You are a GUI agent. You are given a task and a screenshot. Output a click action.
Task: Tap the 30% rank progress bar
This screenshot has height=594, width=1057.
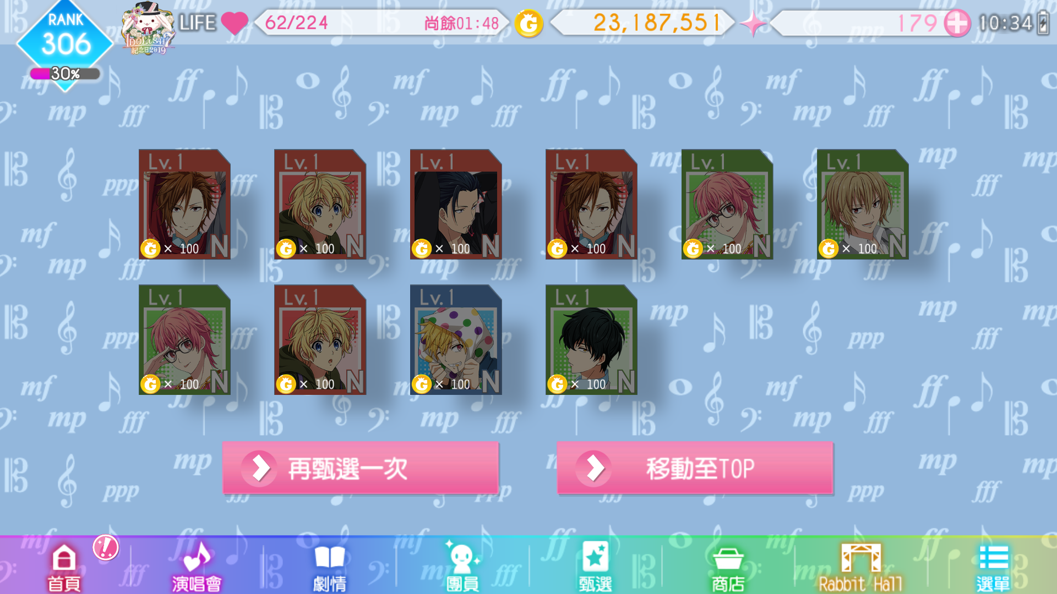pyautogui.click(x=65, y=74)
